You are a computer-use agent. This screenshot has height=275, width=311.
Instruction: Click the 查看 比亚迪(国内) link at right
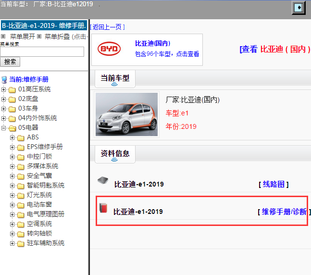[275, 49]
